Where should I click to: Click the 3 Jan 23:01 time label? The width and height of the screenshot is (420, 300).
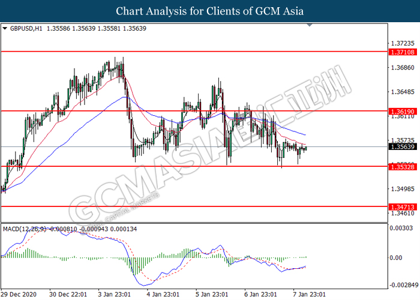tap(114, 294)
